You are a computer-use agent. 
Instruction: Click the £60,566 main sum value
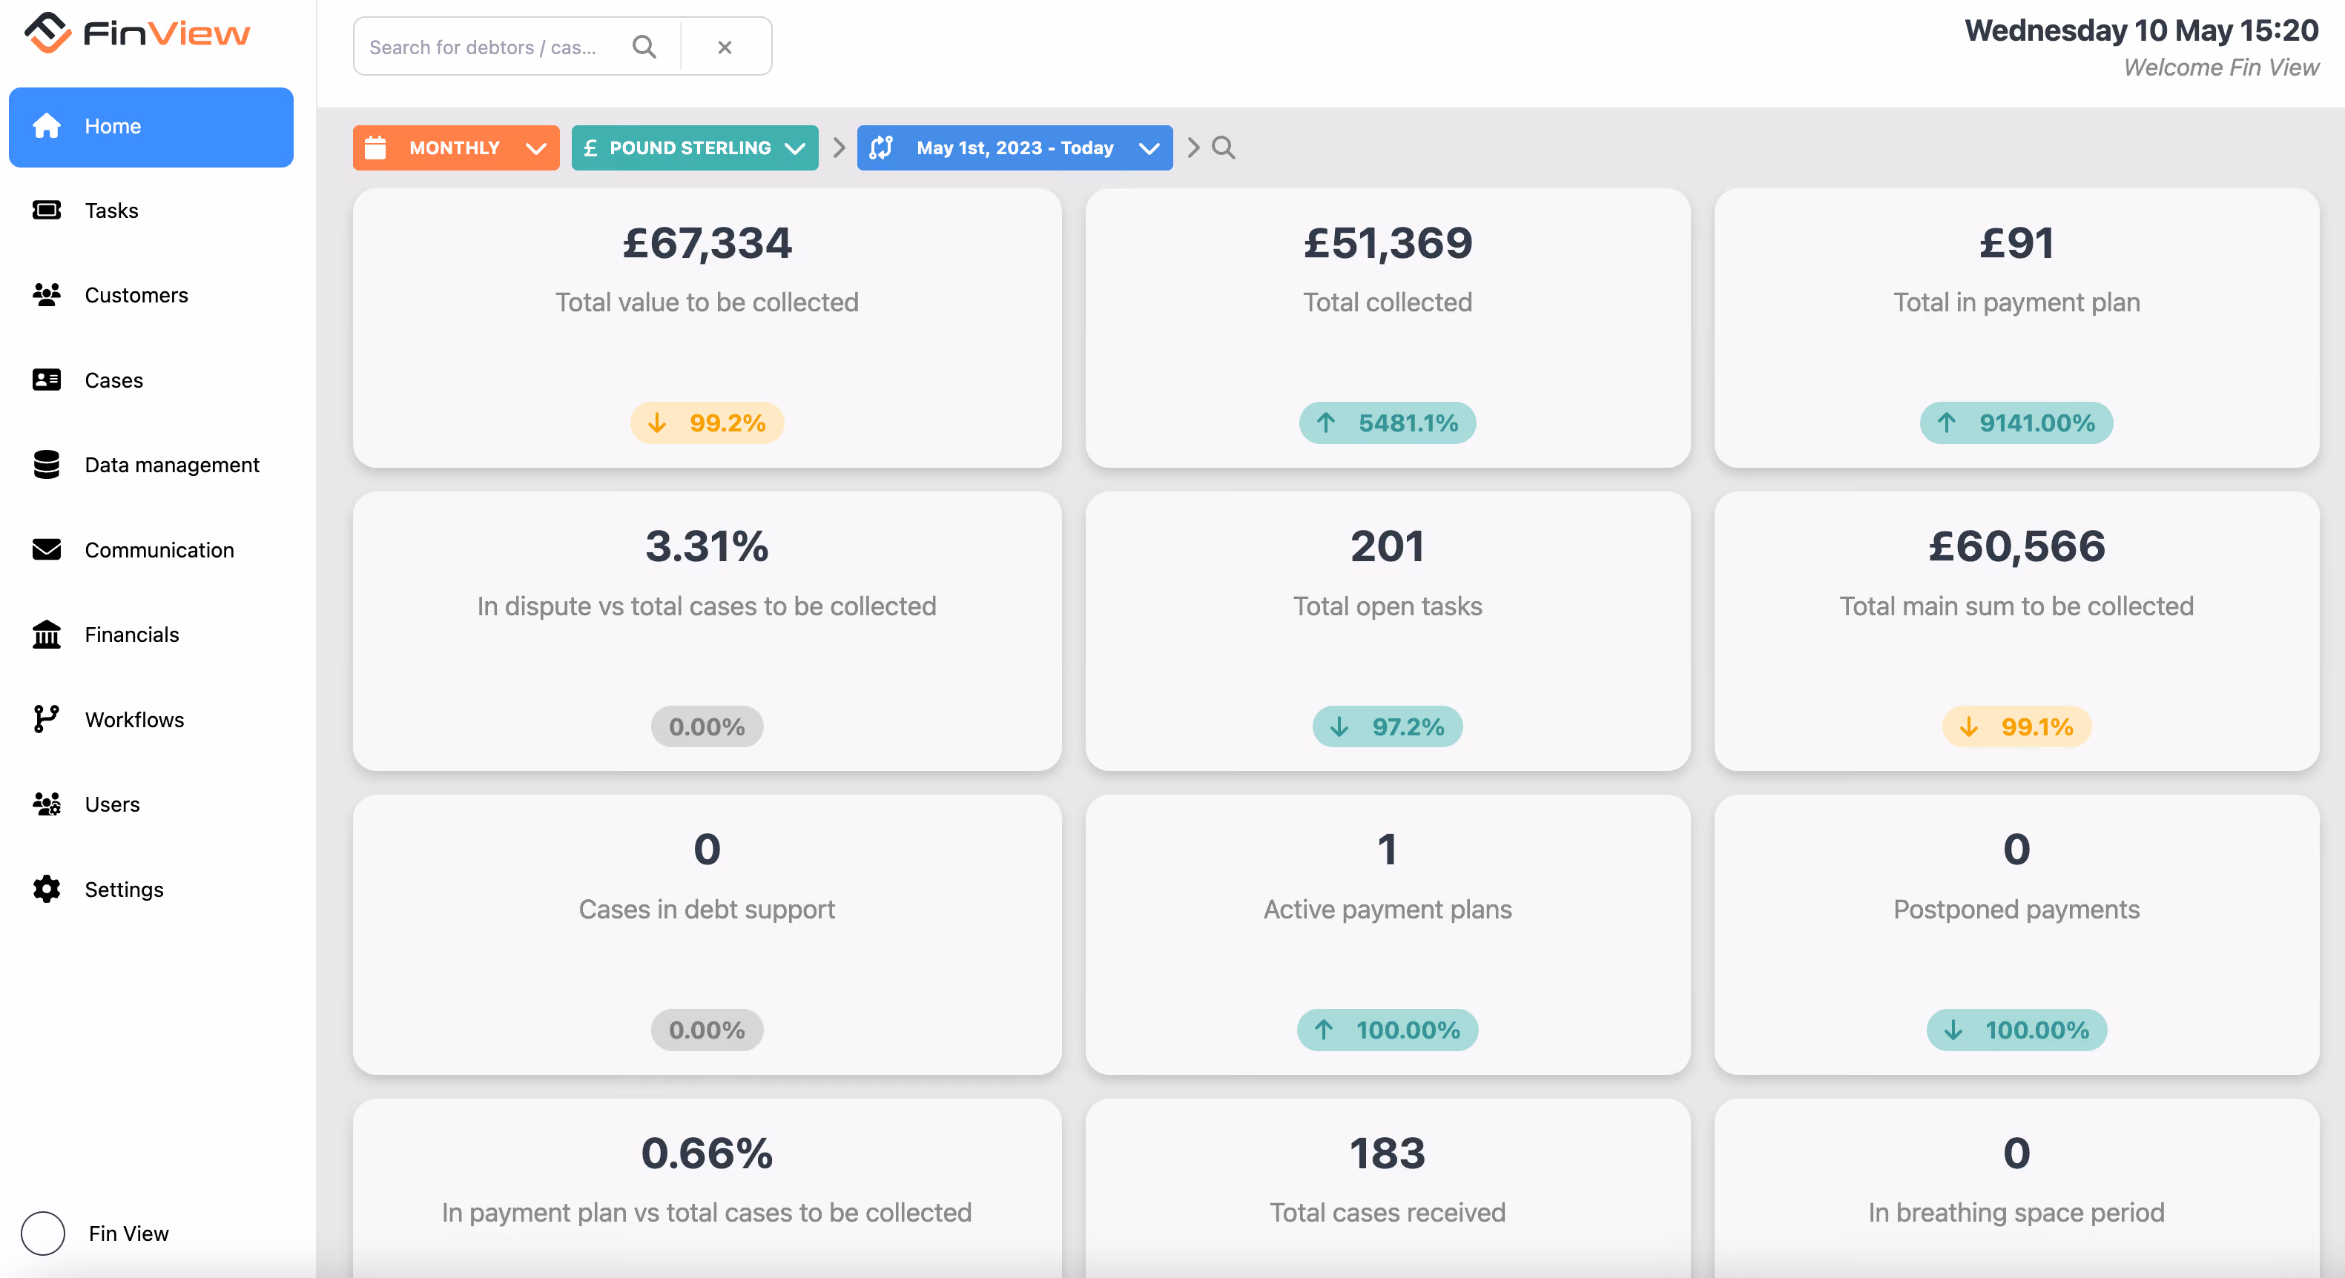point(2016,546)
